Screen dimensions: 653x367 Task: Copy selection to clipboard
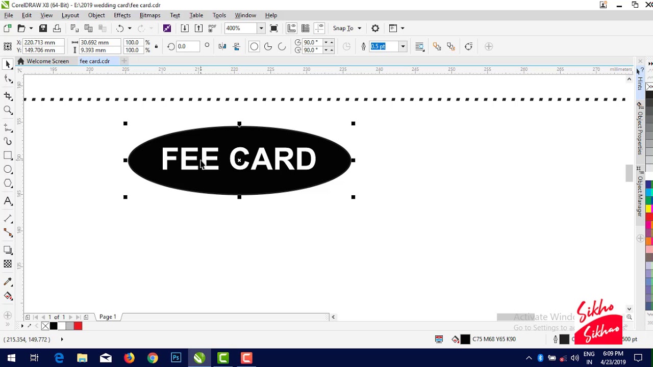(88, 29)
